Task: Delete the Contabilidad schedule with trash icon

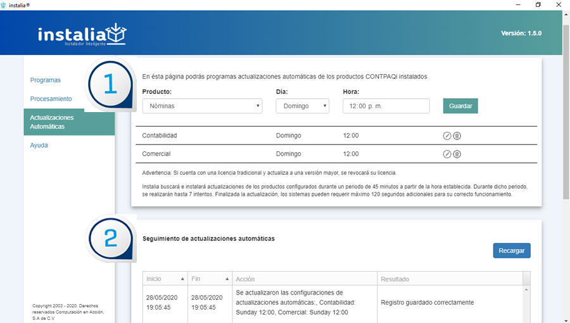Action: (457, 136)
